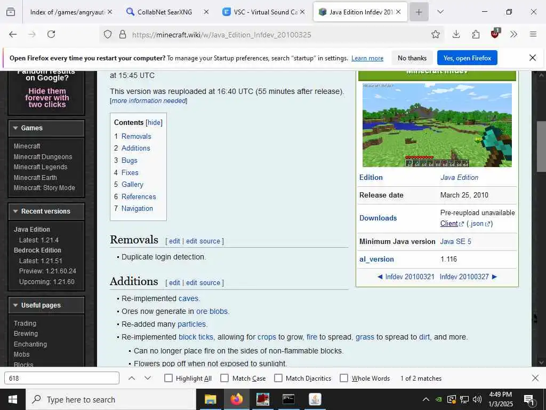Click Yes, open Firefox button
This screenshot has width=546, height=410.
coord(467,58)
